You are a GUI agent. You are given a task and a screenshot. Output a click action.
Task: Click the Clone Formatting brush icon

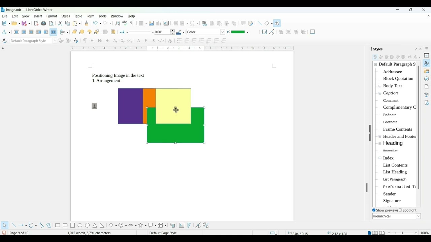pyautogui.click(x=87, y=24)
